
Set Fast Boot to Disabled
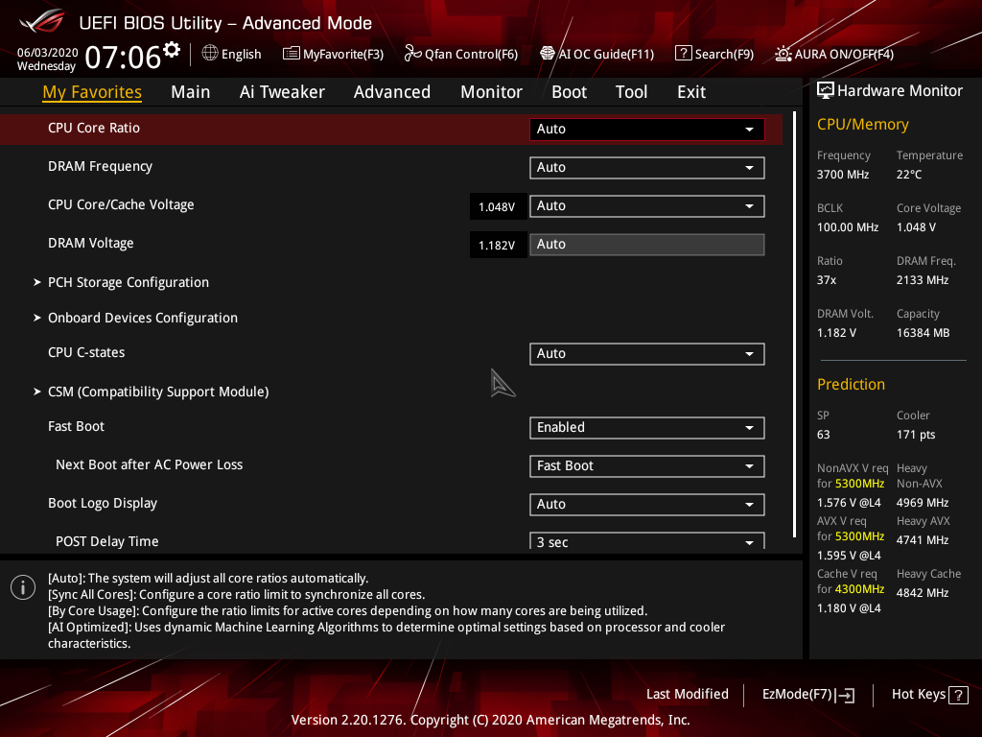(646, 427)
